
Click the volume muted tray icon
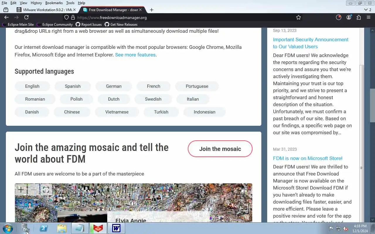(x=345, y=228)
